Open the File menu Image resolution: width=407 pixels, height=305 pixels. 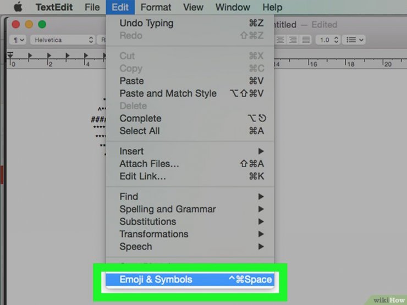(x=92, y=7)
